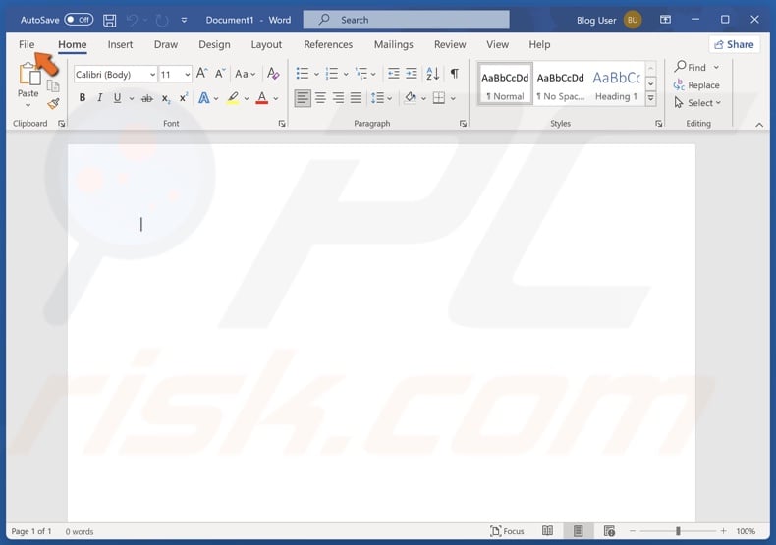The width and height of the screenshot is (776, 545).
Task: Apply superscript formatting
Action: coord(183,98)
